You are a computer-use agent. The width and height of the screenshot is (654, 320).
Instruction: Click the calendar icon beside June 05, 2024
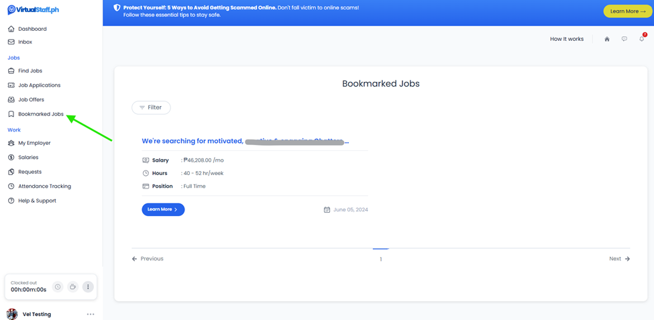pyautogui.click(x=327, y=210)
